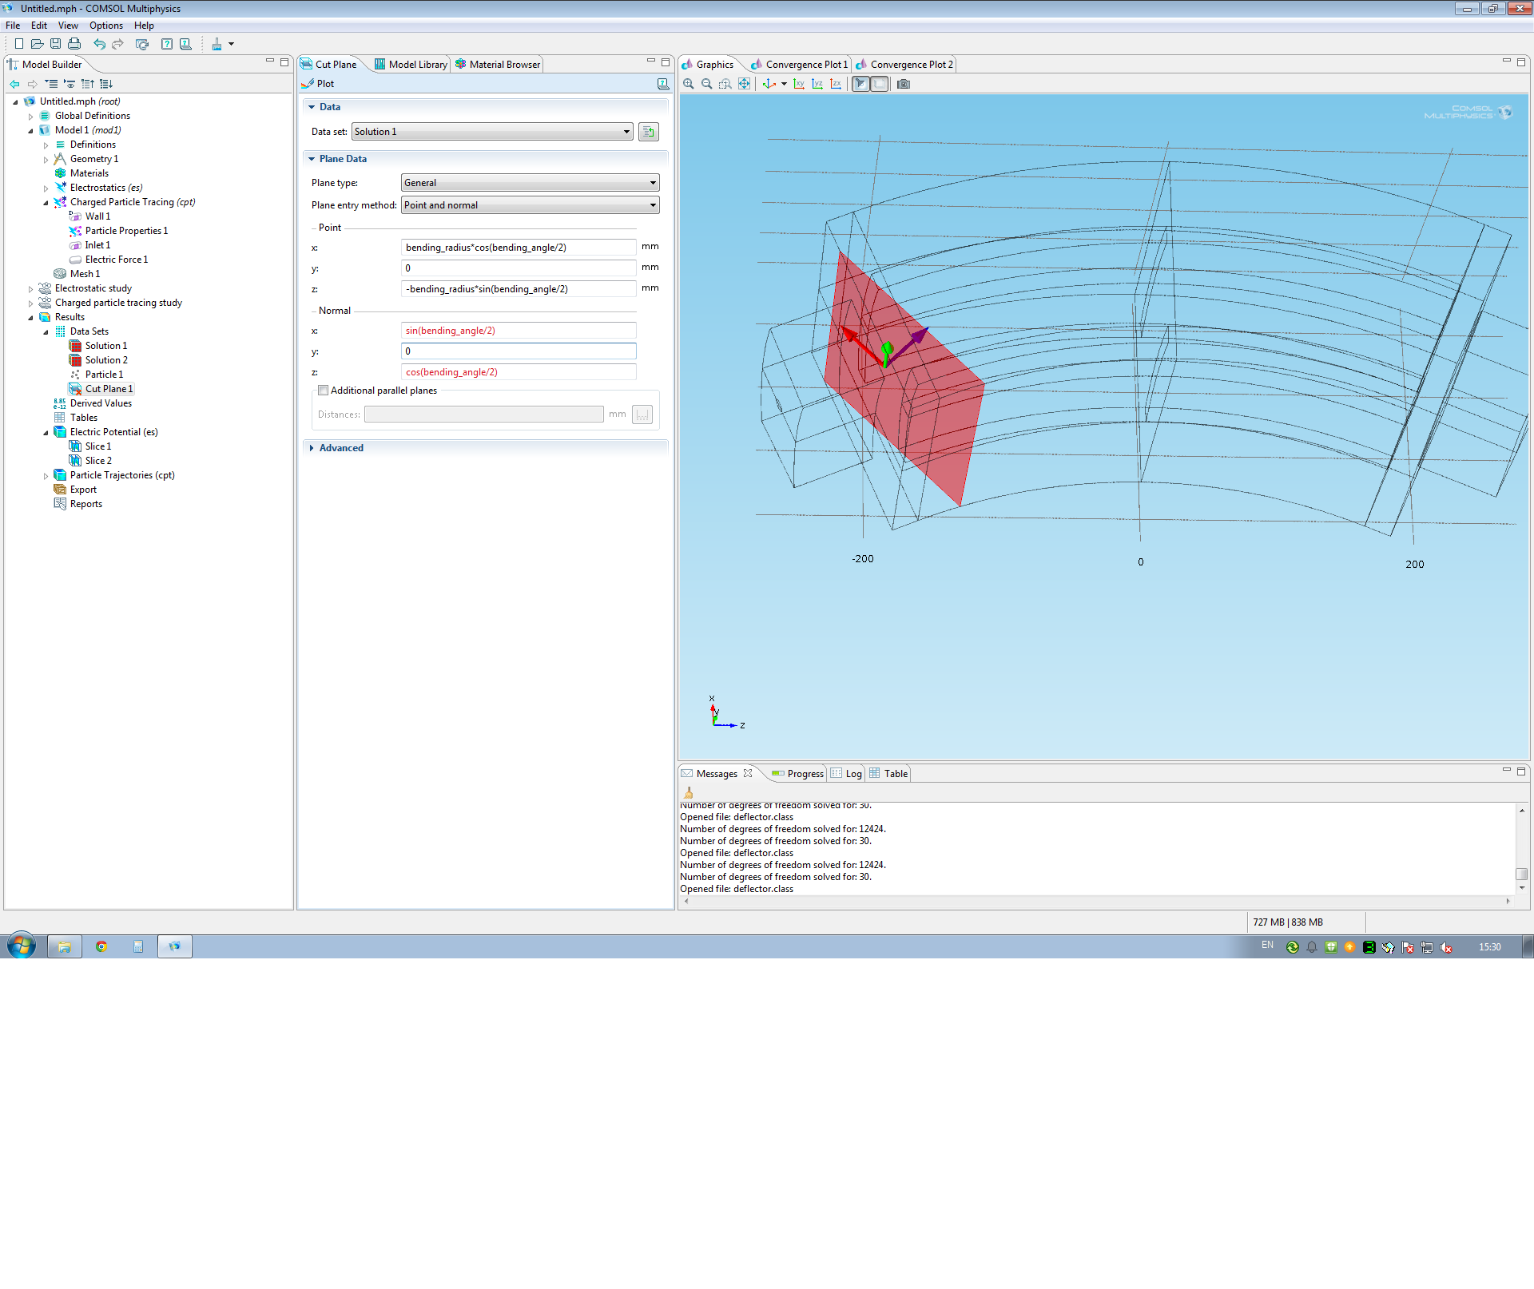
Task: Click Move Down icon in Model Builder toolbar
Action: coord(106,84)
